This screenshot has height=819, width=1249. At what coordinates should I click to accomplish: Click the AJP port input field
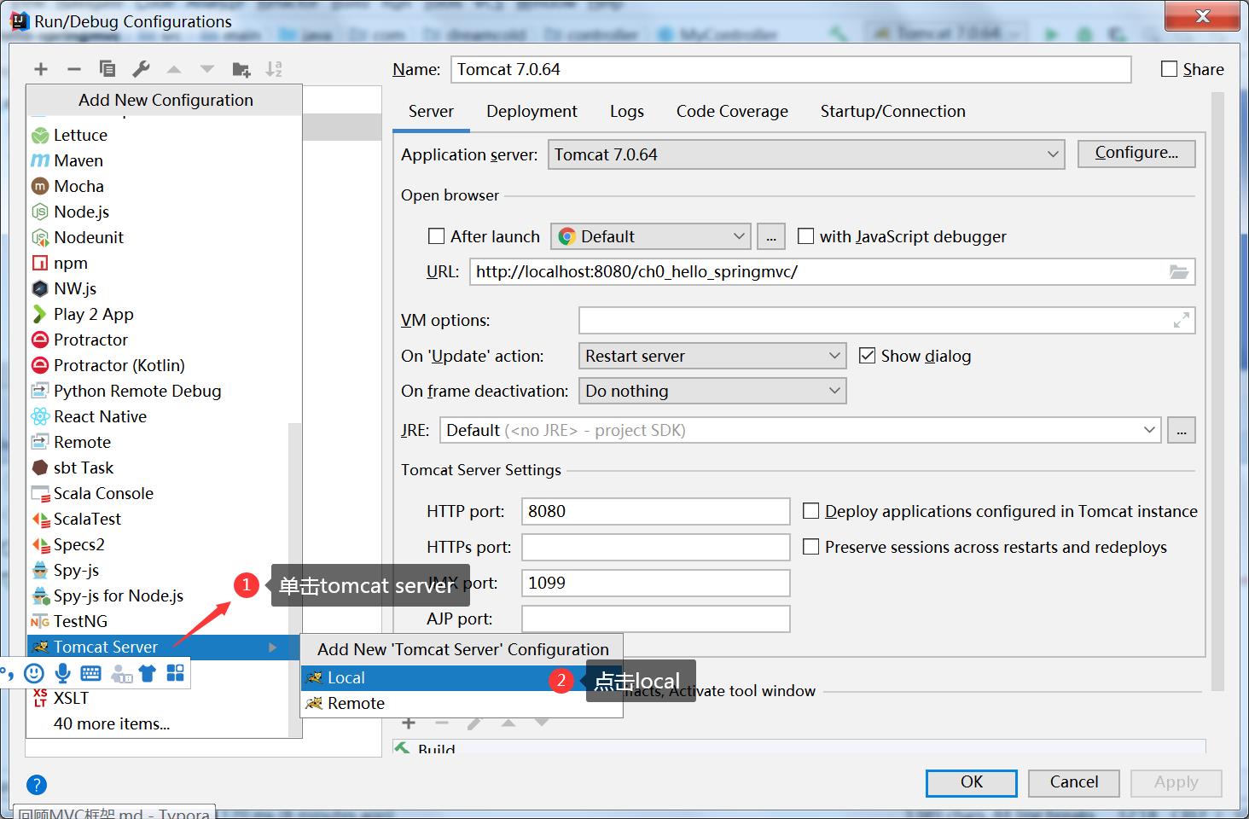(x=655, y=619)
